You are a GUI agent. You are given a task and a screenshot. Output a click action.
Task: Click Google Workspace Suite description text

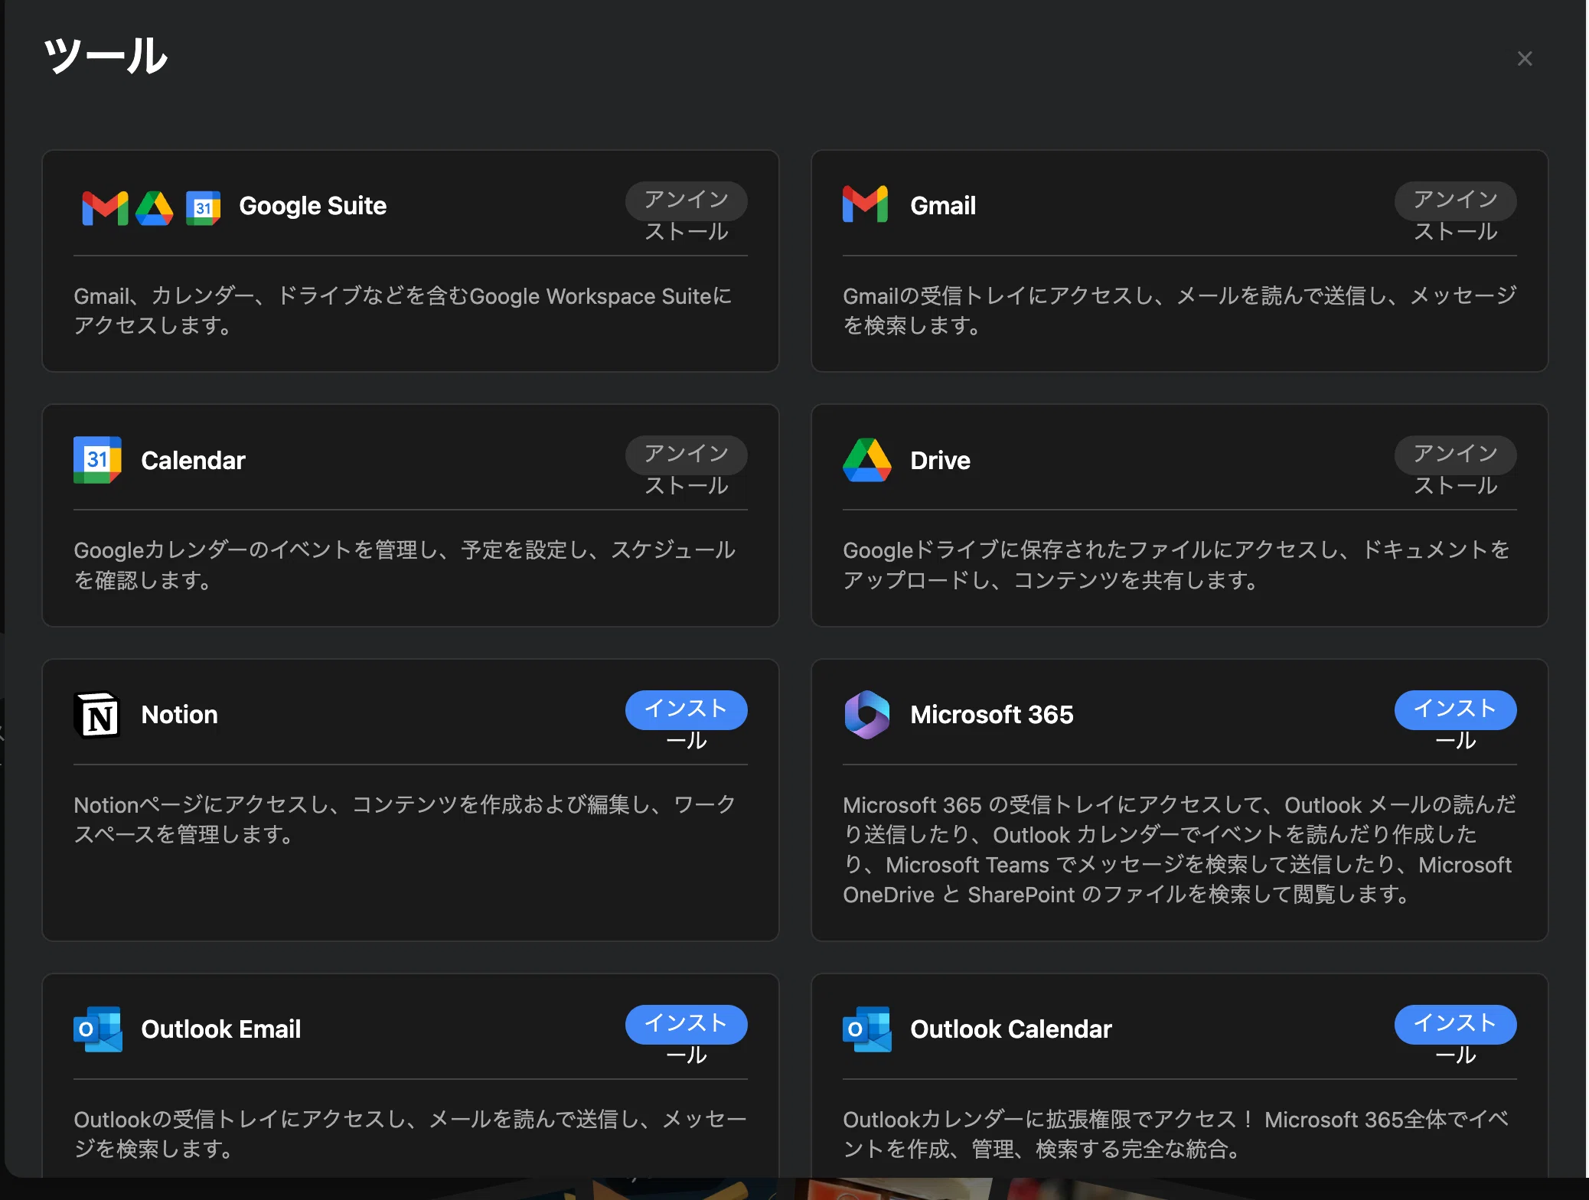403,311
